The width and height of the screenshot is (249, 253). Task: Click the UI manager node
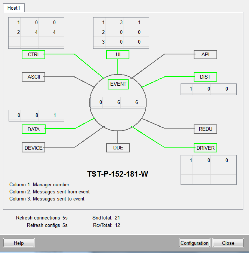click(118, 55)
